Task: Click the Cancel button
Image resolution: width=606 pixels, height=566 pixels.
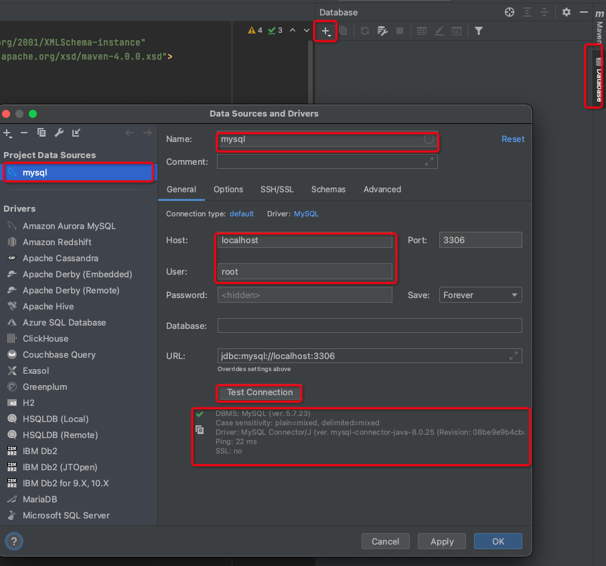Action: pos(385,542)
